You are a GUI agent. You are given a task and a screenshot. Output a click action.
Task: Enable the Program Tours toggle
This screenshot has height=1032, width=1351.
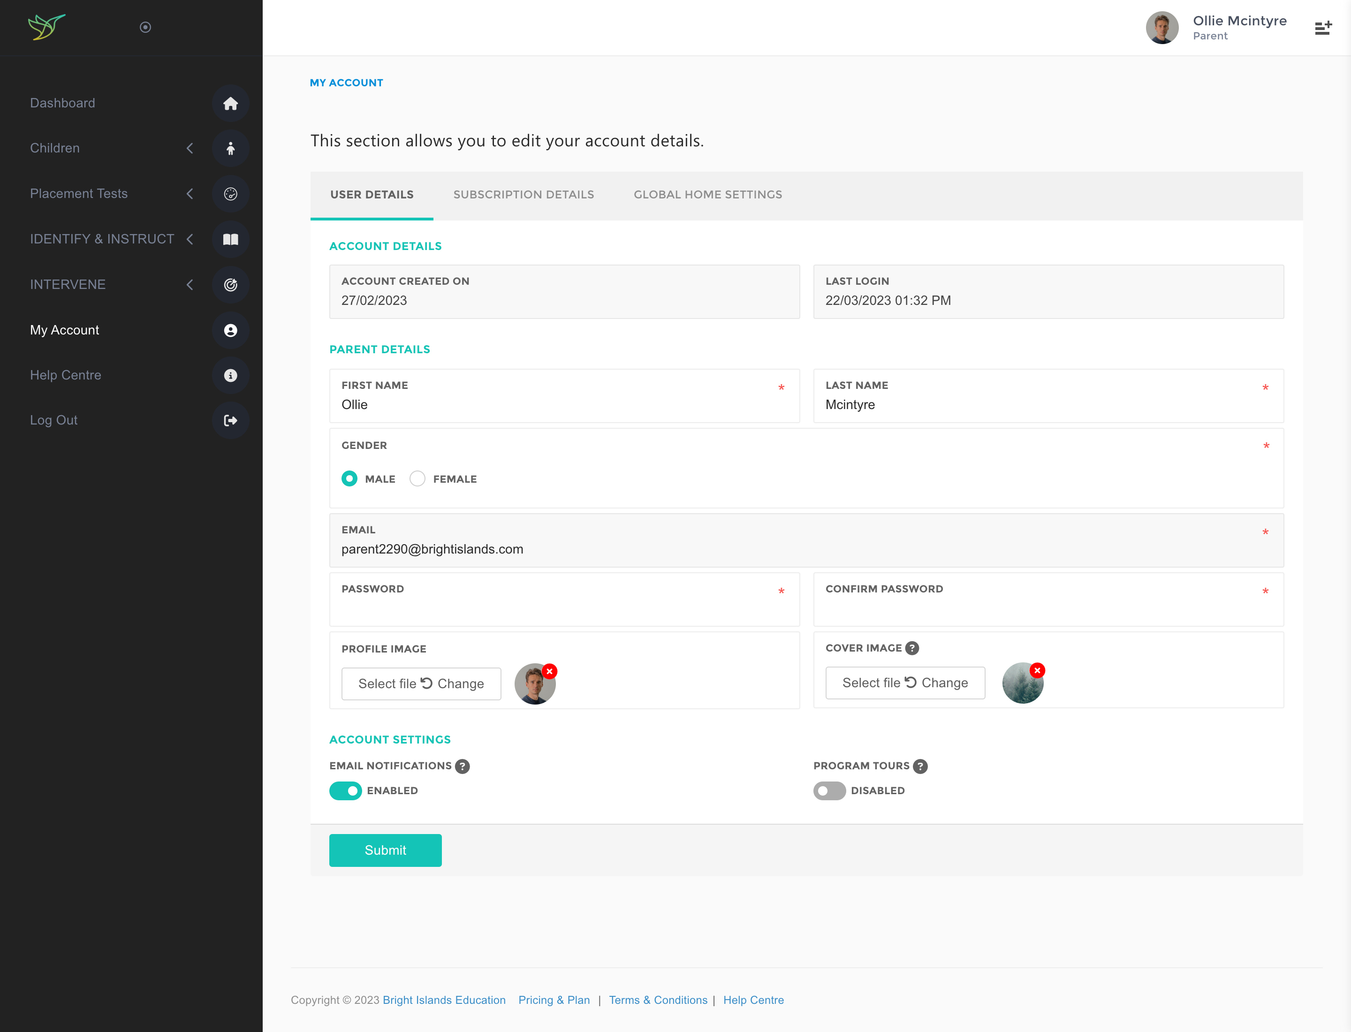829,790
